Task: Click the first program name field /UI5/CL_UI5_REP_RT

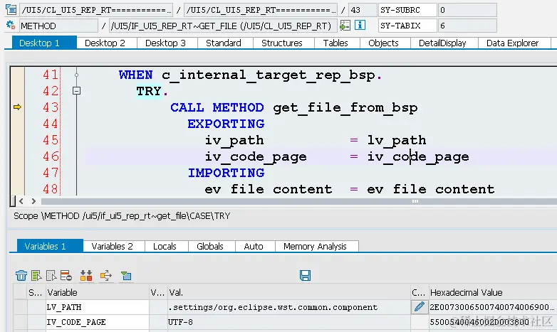Action: coord(96,10)
